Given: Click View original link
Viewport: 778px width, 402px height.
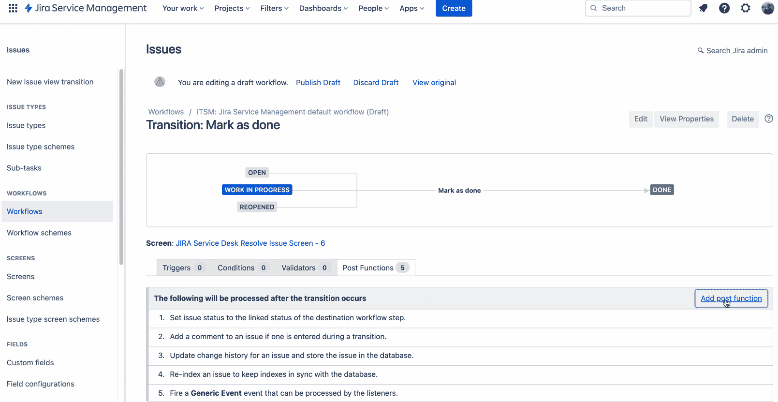Looking at the screenshot, I should coord(434,83).
